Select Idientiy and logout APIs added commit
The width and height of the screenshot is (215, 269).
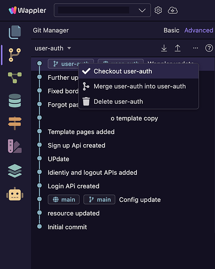(x=93, y=173)
